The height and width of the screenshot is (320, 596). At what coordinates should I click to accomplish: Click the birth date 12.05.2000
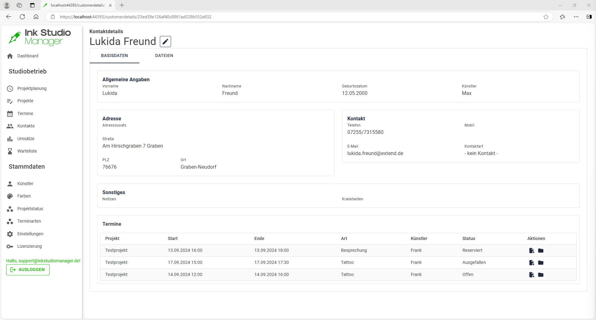[x=355, y=93]
